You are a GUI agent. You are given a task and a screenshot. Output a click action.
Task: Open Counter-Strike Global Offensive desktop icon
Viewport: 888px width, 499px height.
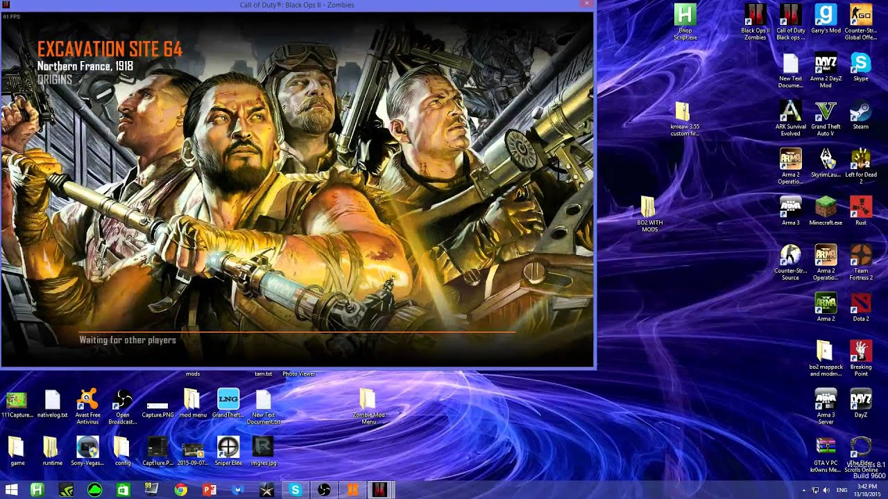point(861,22)
